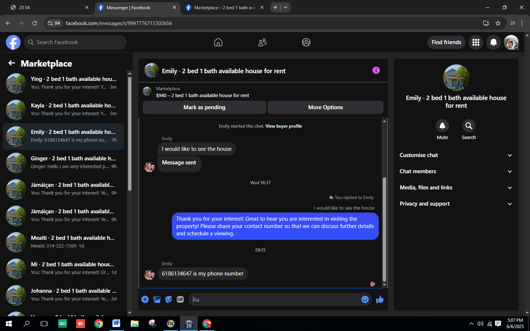530x331 pixels.
Task: Show hidden system tray icons
Action: pyautogui.click(x=471, y=324)
